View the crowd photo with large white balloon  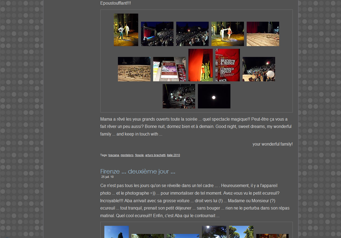pyautogui.click(x=259, y=69)
